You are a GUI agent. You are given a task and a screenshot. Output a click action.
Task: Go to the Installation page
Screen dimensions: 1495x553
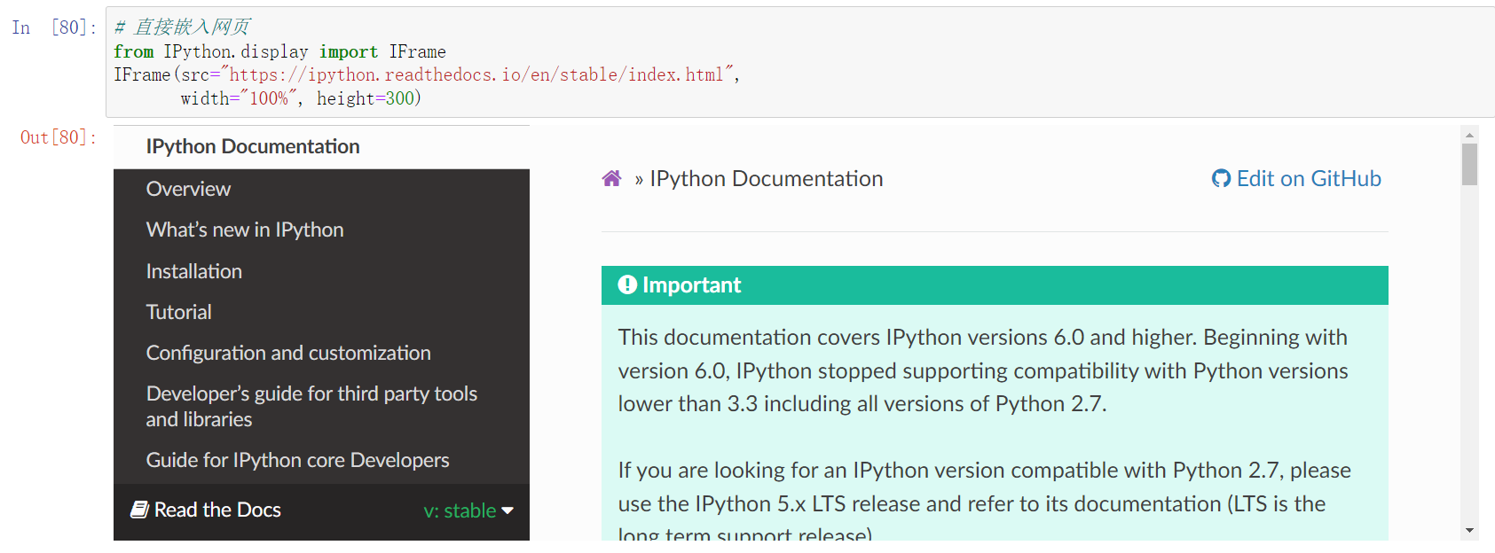coord(193,271)
